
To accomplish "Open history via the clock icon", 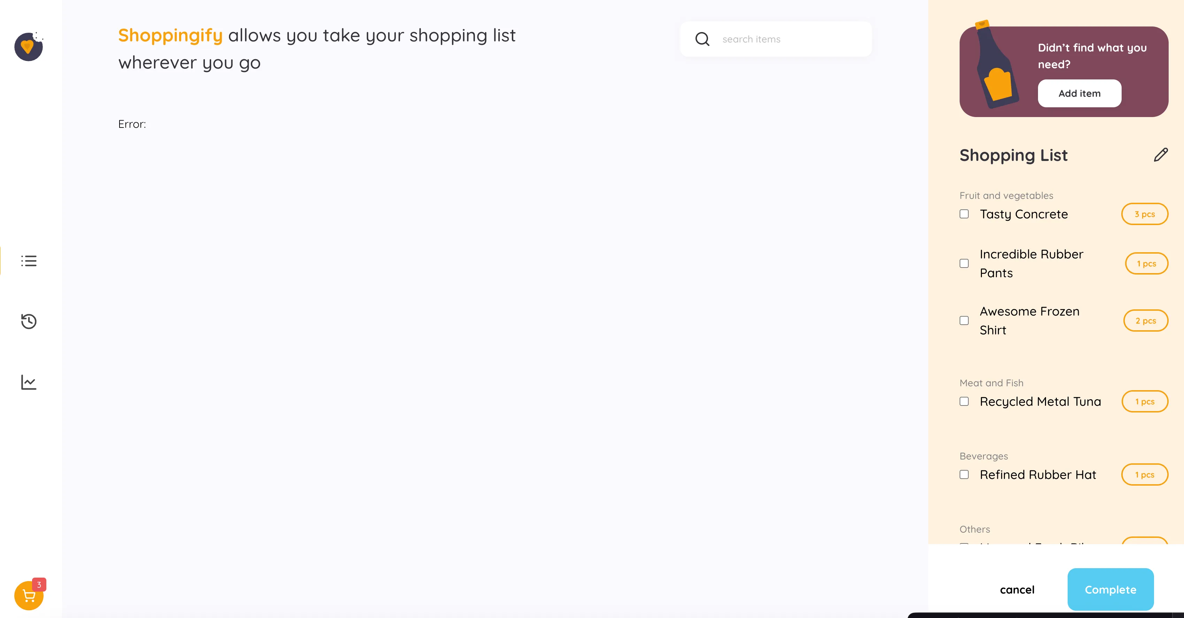I will (x=29, y=321).
